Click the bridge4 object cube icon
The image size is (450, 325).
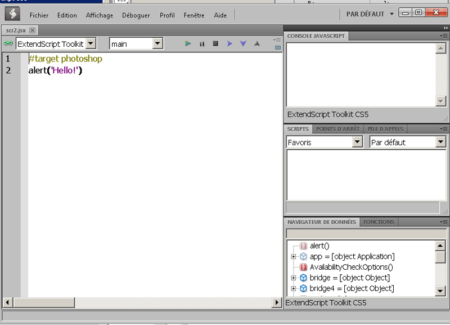[x=303, y=288]
